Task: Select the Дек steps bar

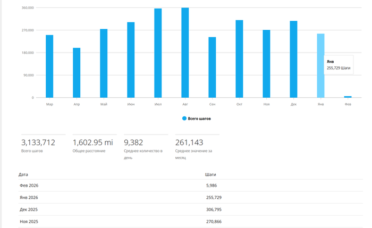Action: pyautogui.click(x=293, y=59)
